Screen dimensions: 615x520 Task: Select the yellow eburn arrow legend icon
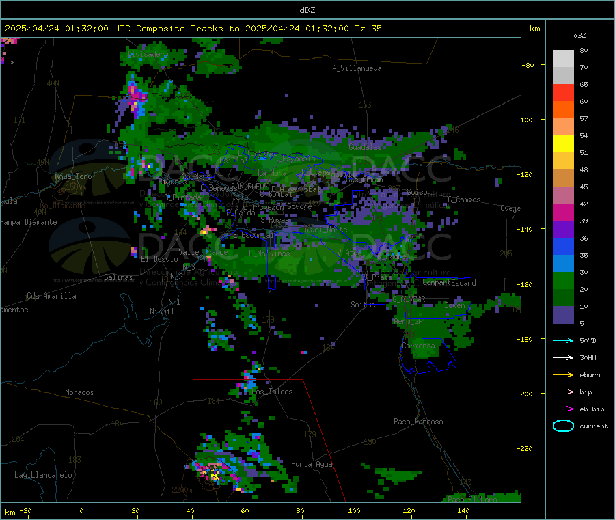[563, 375]
